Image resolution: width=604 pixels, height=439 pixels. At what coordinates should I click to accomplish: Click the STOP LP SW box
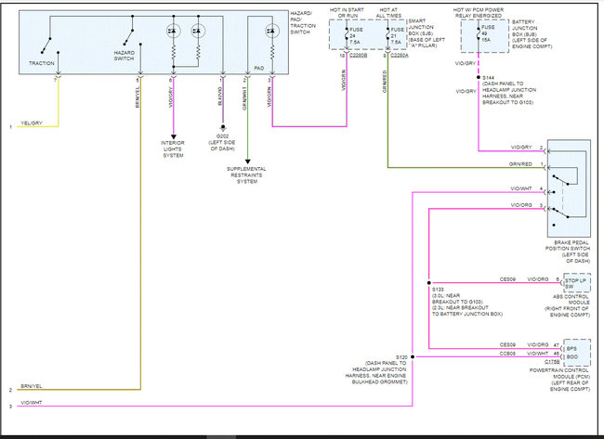coord(577,283)
